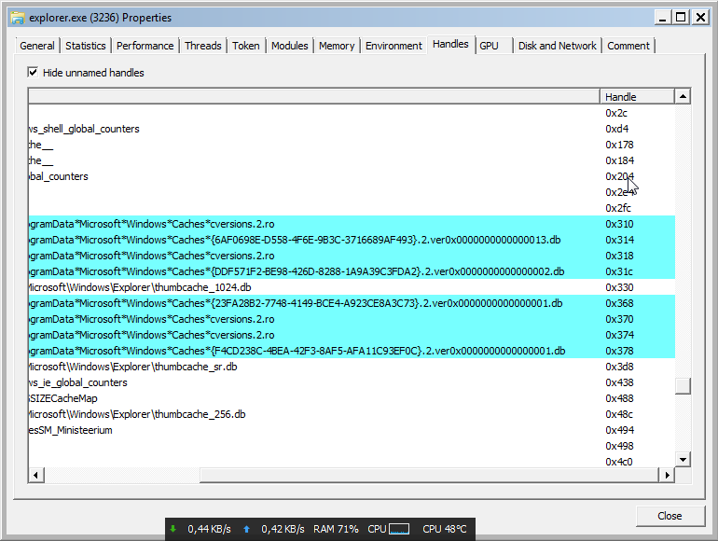The width and height of the screenshot is (718, 541).
Task: Click the CPU usage graph widget
Action: (x=399, y=529)
